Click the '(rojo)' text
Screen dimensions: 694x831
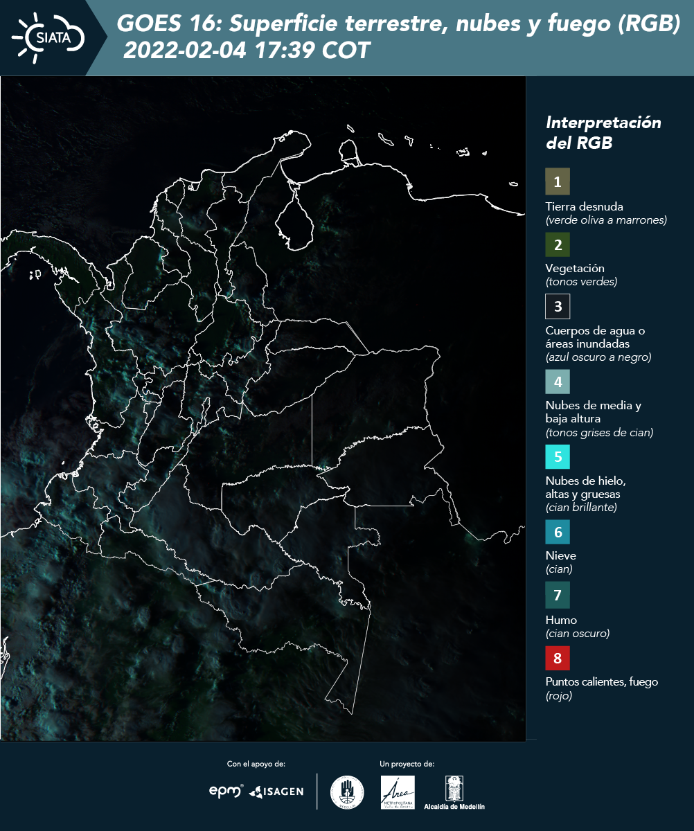point(559,696)
